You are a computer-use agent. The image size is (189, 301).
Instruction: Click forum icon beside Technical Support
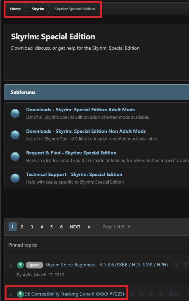coord(15,178)
